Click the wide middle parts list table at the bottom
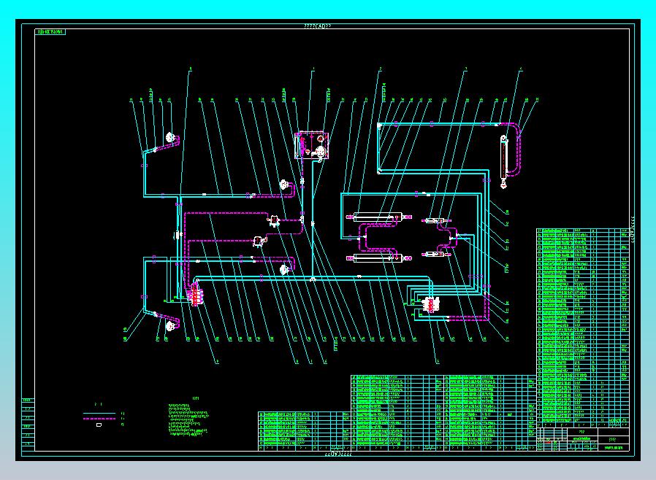This screenshot has height=480, width=656. (443, 412)
